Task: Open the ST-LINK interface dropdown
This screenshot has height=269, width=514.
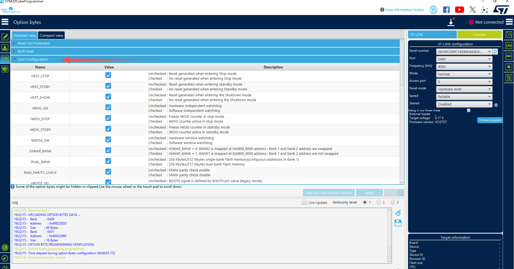Action: pos(432,34)
